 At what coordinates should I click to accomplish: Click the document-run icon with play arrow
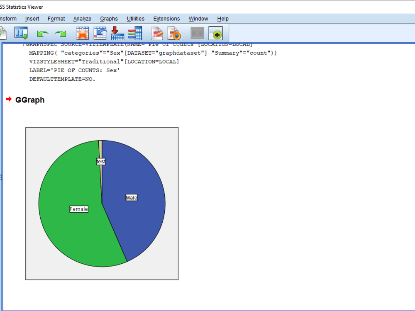(174, 33)
